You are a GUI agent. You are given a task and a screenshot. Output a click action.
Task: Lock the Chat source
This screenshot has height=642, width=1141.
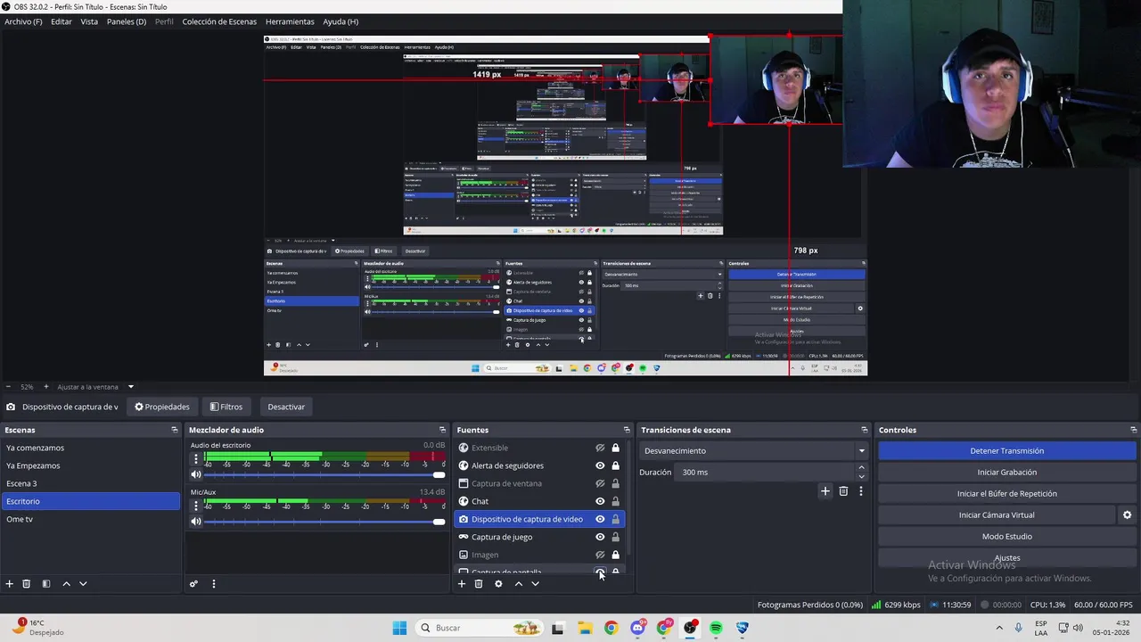click(615, 501)
